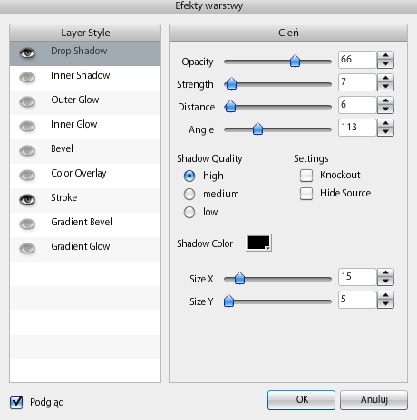Click the Opacity slider handle
The height and width of the screenshot is (420, 417).
[295, 62]
